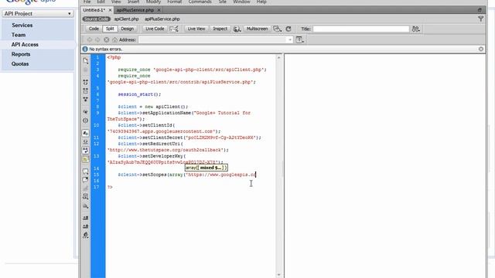495x278 pixels.
Task: Toggle the Live View button
Action: pos(196,29)
